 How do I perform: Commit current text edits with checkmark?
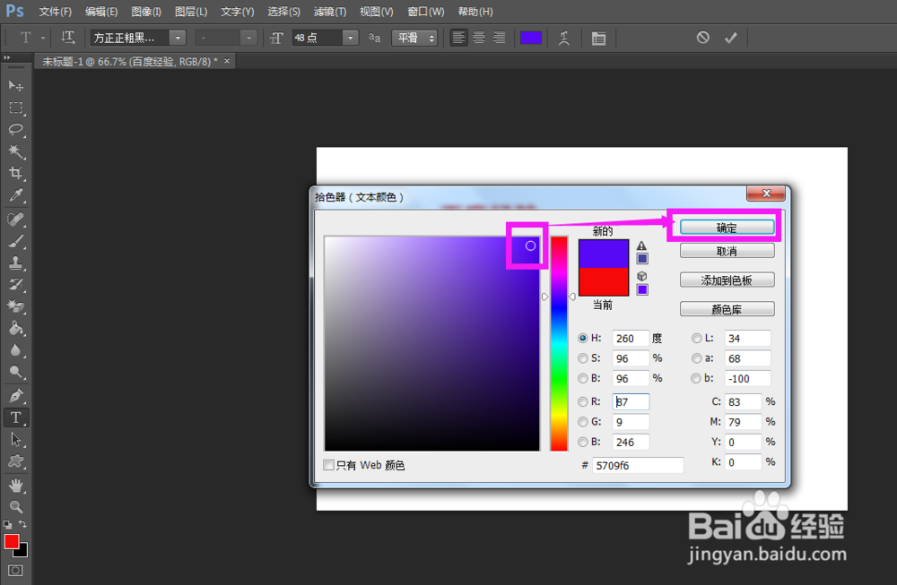pos(730,38)
